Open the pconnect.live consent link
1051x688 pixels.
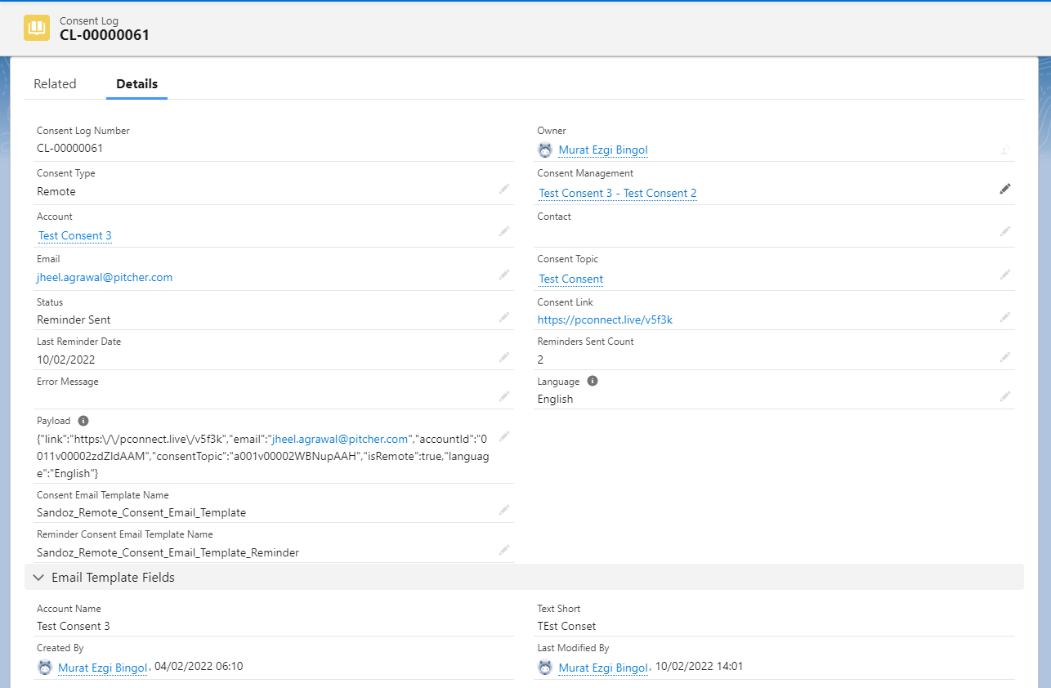pyautogui.click(x=605, y=319)
